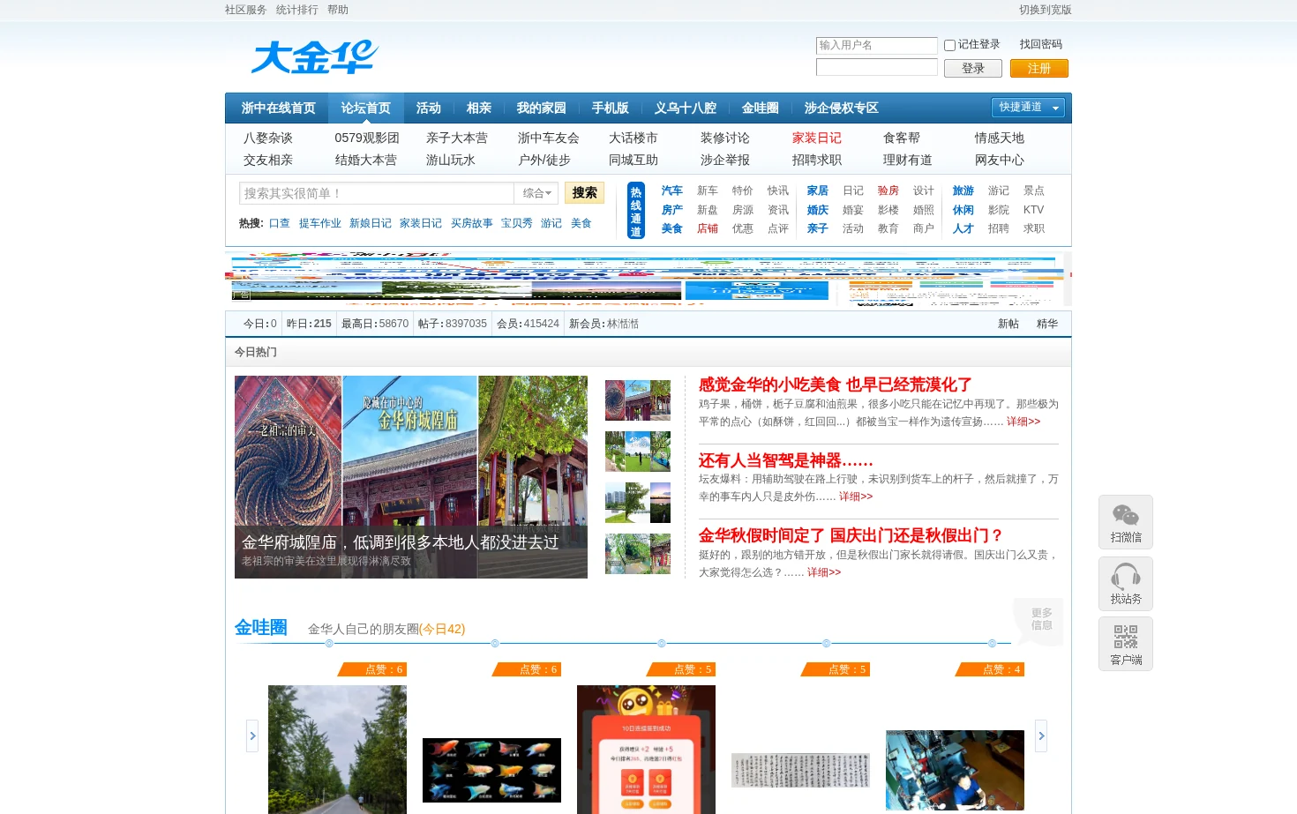Focus the 输入用户名 username field
This screenshot has height=814, width=1297.
coord(877,45)
